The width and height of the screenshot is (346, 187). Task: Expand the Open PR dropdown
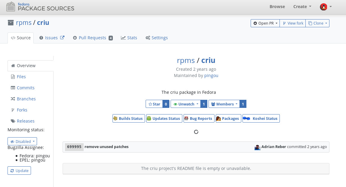[265, 23]
